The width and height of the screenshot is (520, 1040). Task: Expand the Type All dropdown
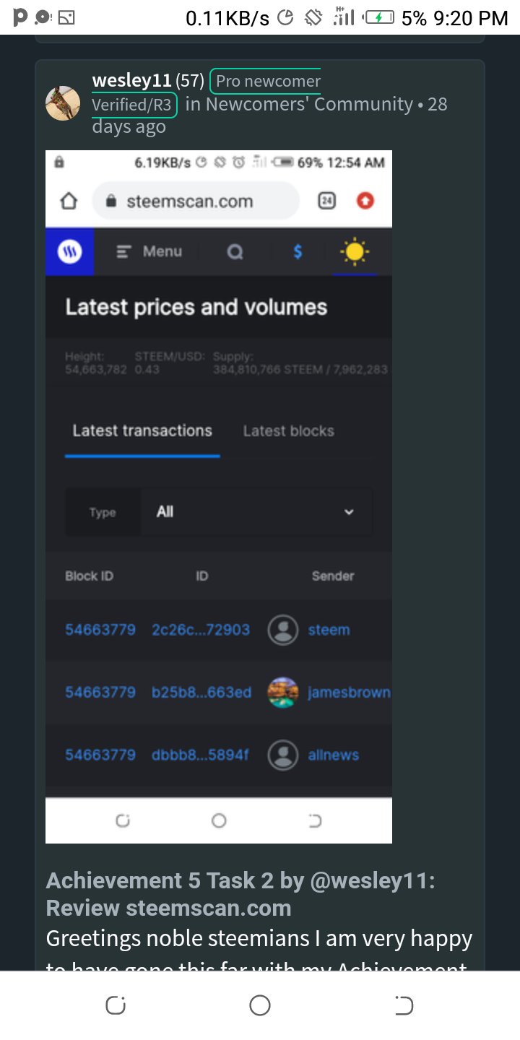(256, 512)
